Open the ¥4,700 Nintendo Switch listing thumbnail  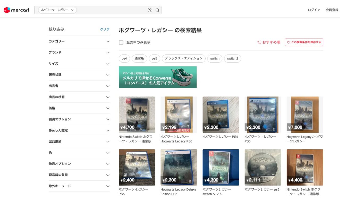(x=137, y=115)
